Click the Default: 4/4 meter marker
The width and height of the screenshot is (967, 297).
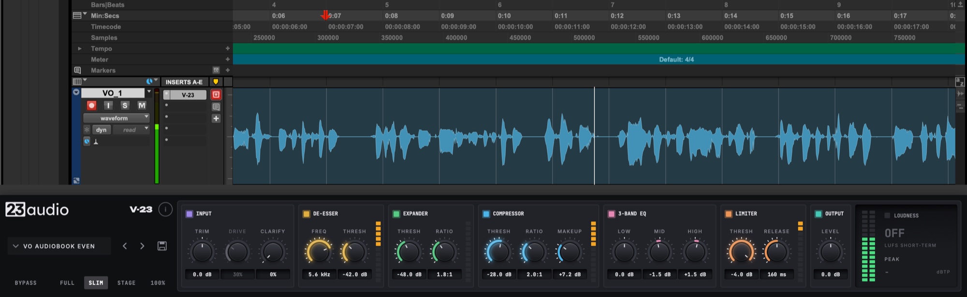(x=676, y=59)
